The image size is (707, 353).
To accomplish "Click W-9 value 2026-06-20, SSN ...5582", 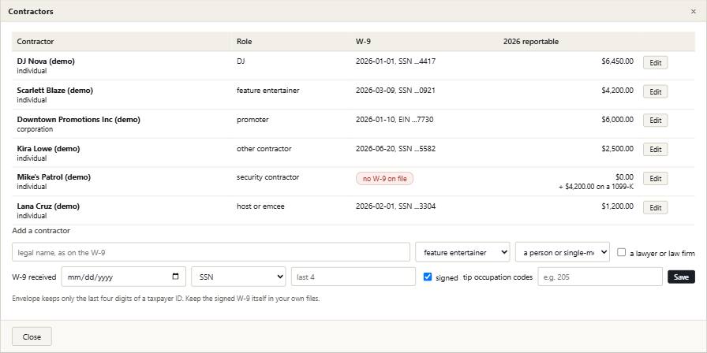I will 395,148.
